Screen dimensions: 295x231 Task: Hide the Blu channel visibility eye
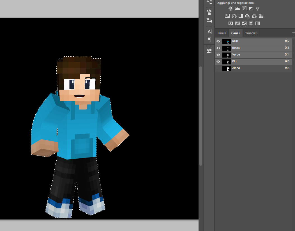tap(218, 61)
